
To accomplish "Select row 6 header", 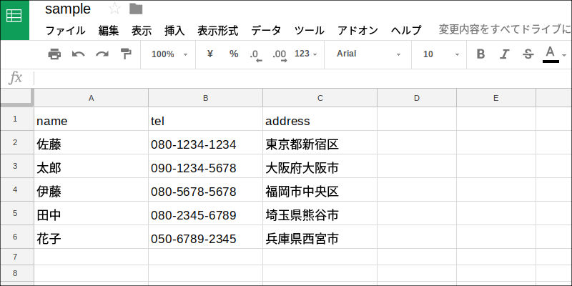I will pos(17,237).
